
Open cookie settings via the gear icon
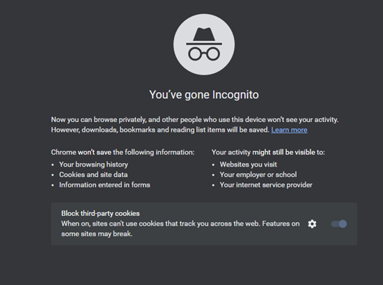click(x=312, y=224)
